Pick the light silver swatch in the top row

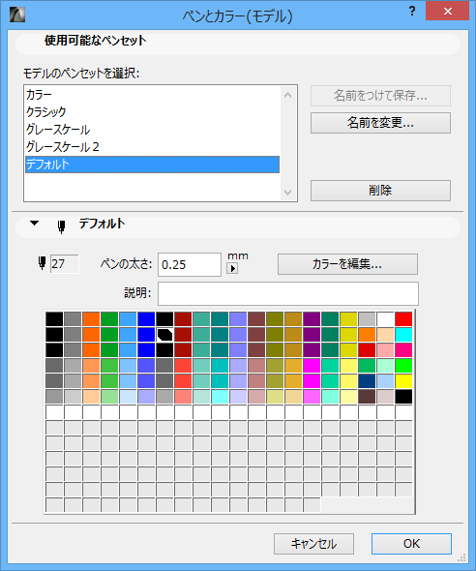(367, 319)
